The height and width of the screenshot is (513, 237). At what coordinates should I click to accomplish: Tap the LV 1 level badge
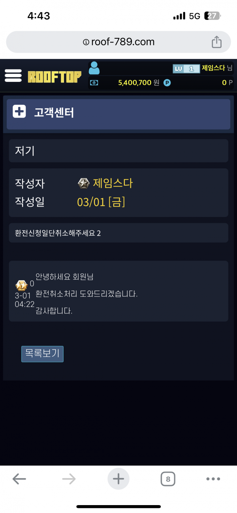point(186,68)
